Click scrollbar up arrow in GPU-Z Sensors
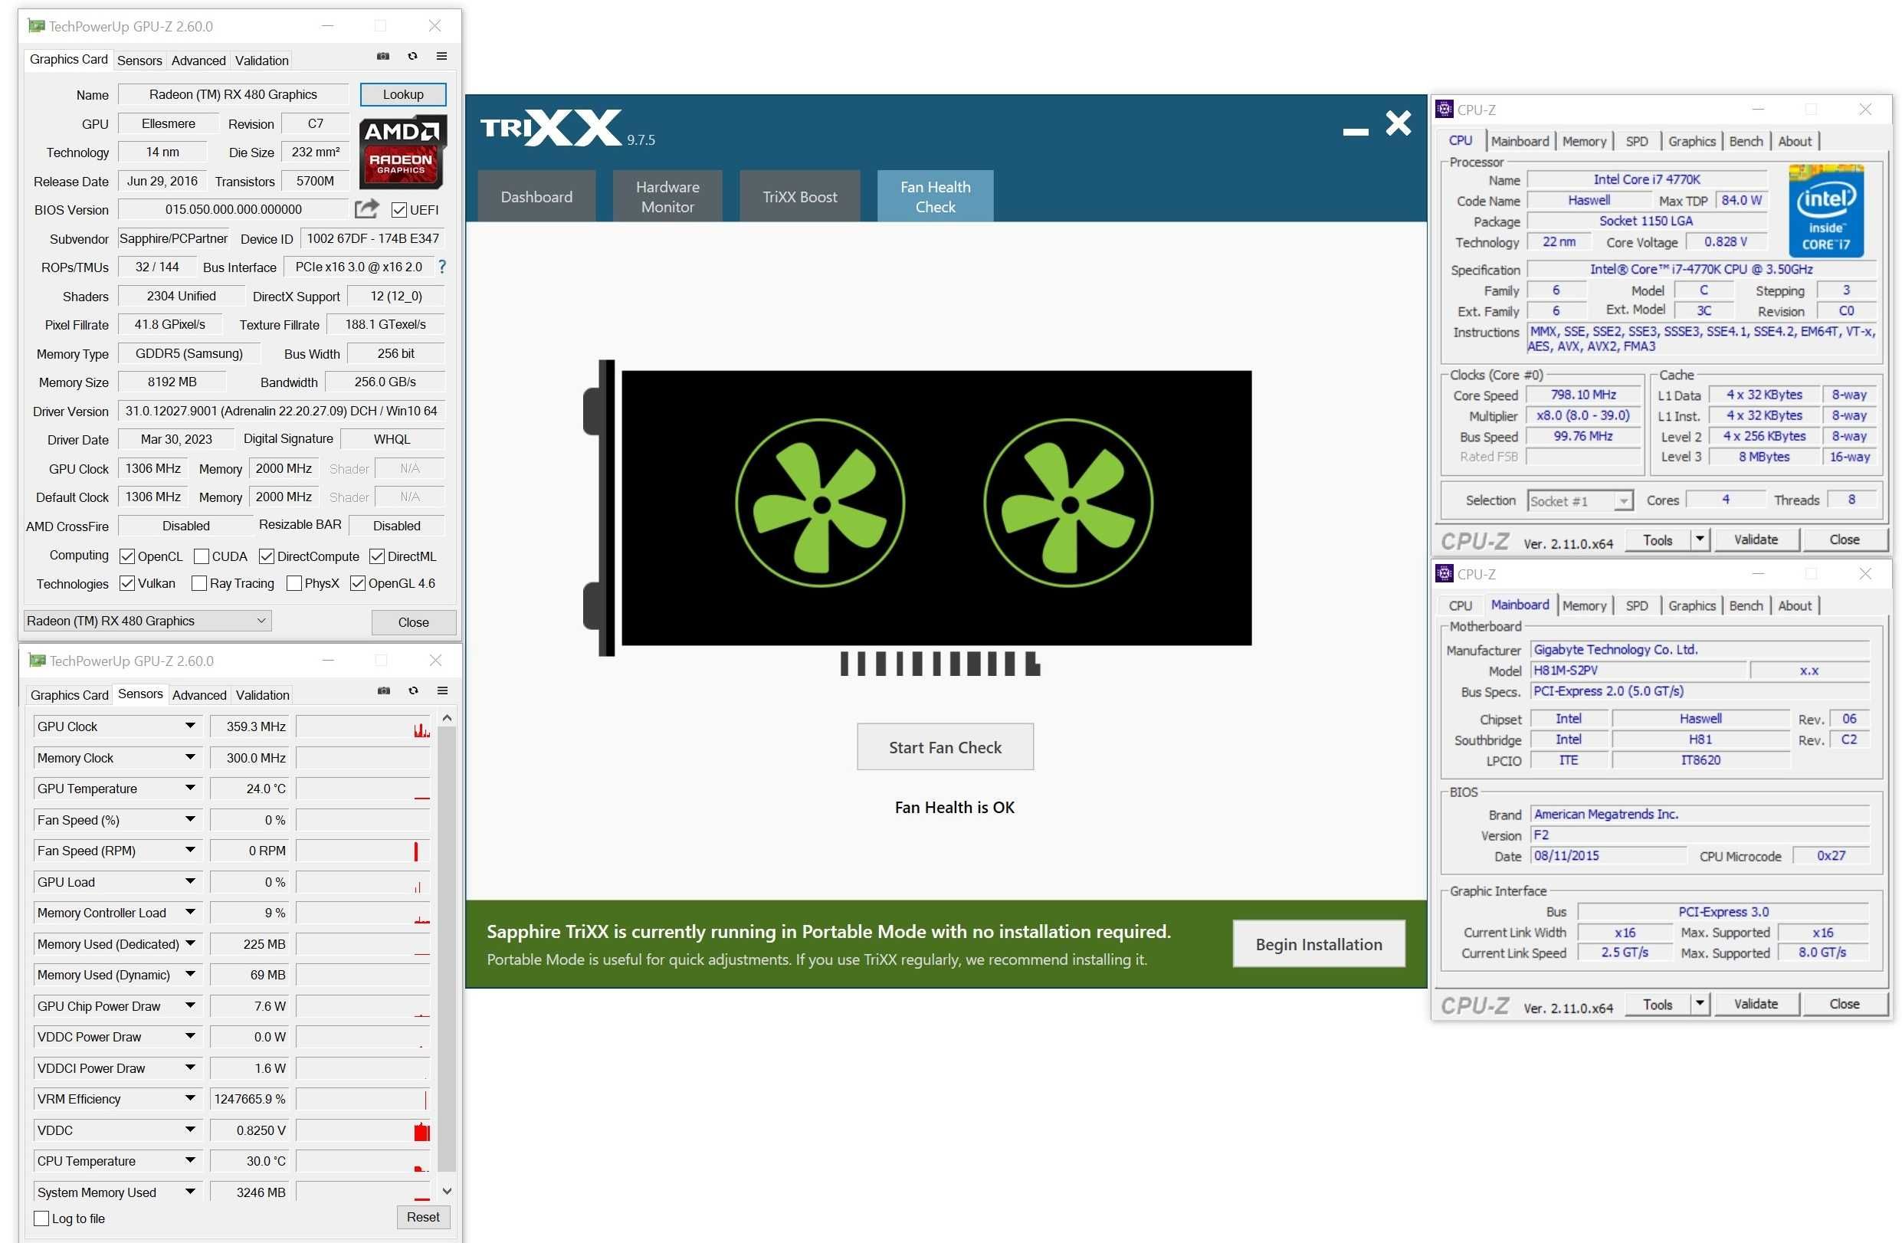This screenshot has width=1902, height=1243. [x=447, y=718]
